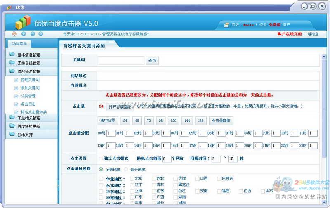
Task: Check the 东北地区 region checkbox
Action: pyautogui.click(x=101, y=185)
